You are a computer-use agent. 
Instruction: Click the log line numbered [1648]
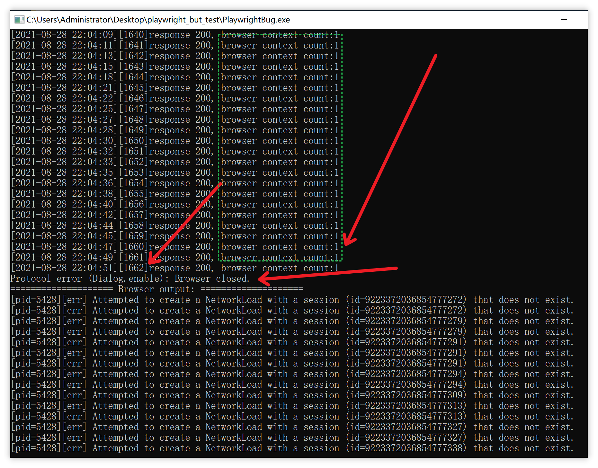(x=175, y=119)
